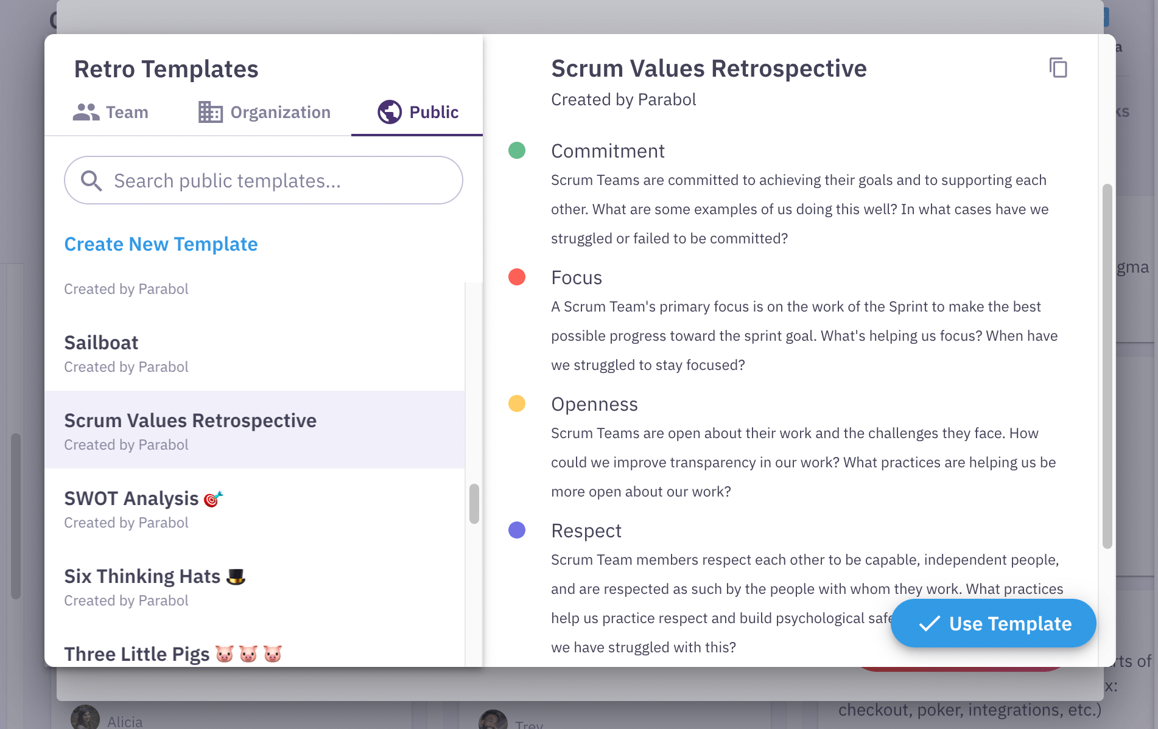Click the search magnifier icon
1158x729 pixels.
tap(91, 181)
